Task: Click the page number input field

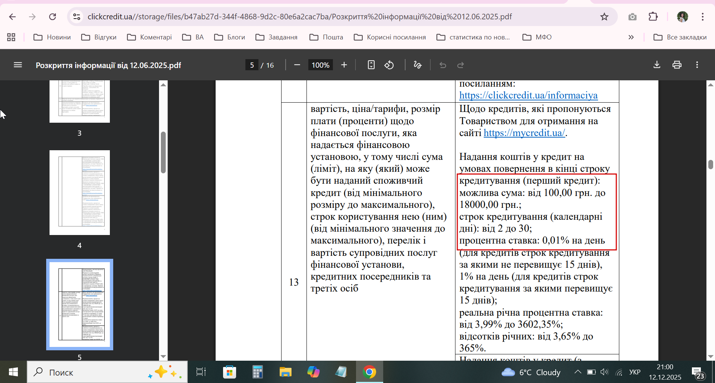Action: click(252, 65)
